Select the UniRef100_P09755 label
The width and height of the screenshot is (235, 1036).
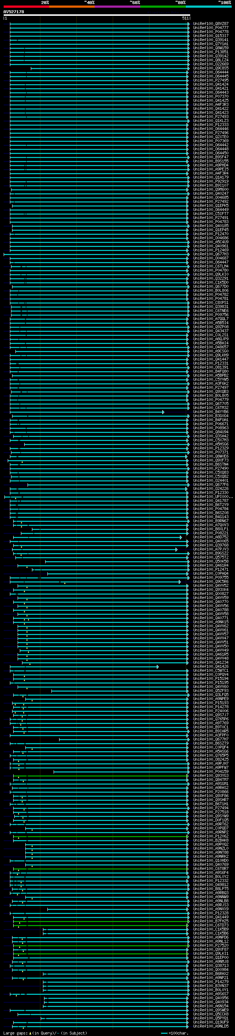pyautogui.click(x=211, y=577)
